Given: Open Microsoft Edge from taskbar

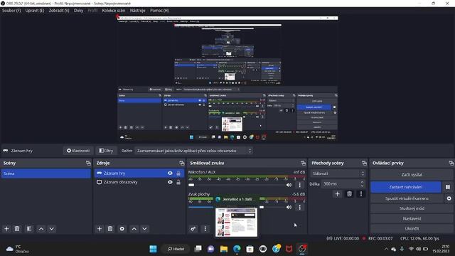Looking at the screenshot, I should (x=237, y=249).
